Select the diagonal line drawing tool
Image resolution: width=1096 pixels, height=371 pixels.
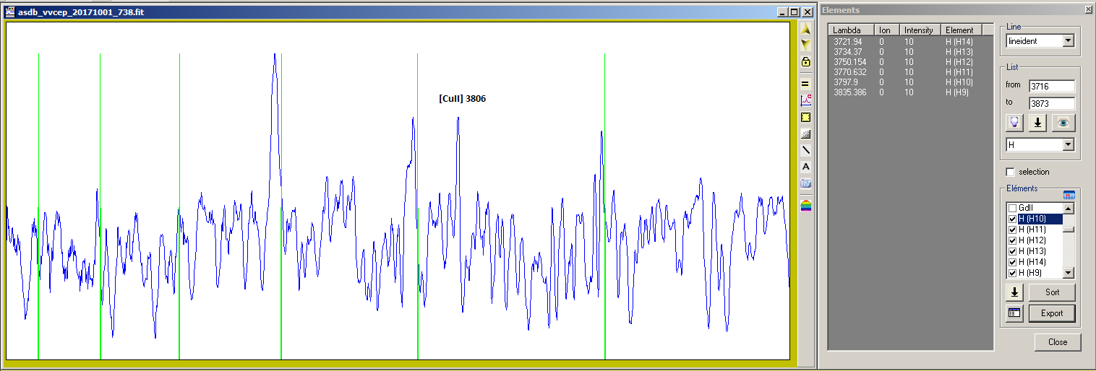click(x=805, y=150)
